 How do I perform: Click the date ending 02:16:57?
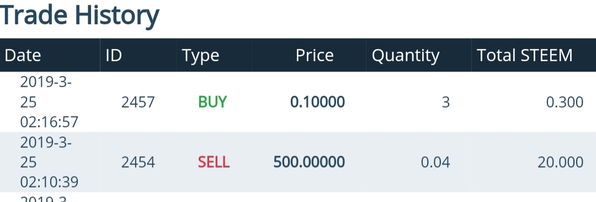tap(49, 102)
